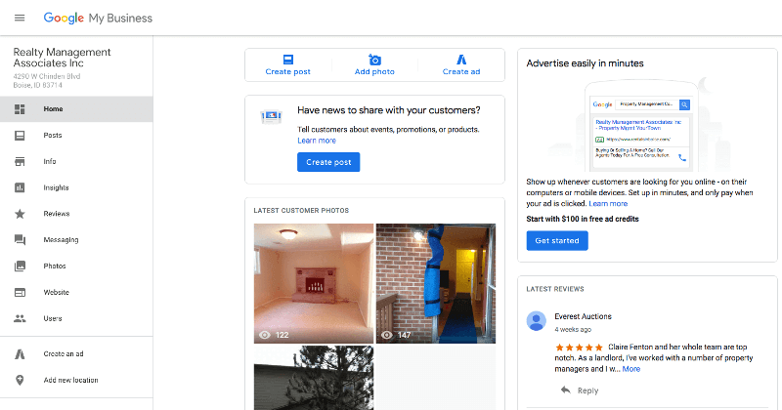782x410 pixels.
Task: Click the Realty Management Associates Inc name
Action: [x=62, y=58]
